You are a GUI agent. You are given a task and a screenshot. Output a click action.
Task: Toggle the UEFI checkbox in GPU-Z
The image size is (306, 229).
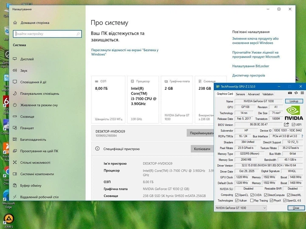coord(293,124)
